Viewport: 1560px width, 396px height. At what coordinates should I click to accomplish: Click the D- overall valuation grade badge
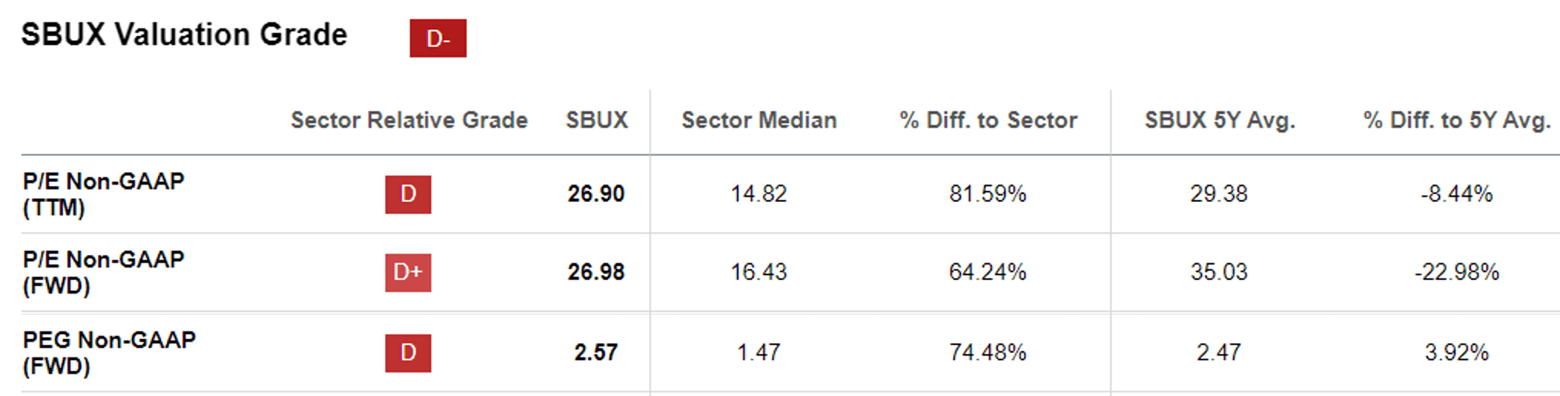pyautogui.click(x=438, y=38)
